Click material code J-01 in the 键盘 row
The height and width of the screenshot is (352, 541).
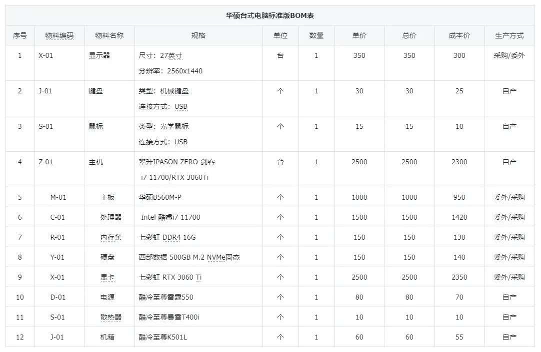point(45,91)
